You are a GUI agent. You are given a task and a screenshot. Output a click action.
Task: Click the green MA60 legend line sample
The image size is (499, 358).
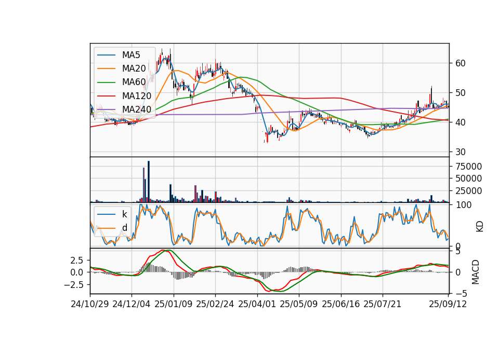[106, 82]
